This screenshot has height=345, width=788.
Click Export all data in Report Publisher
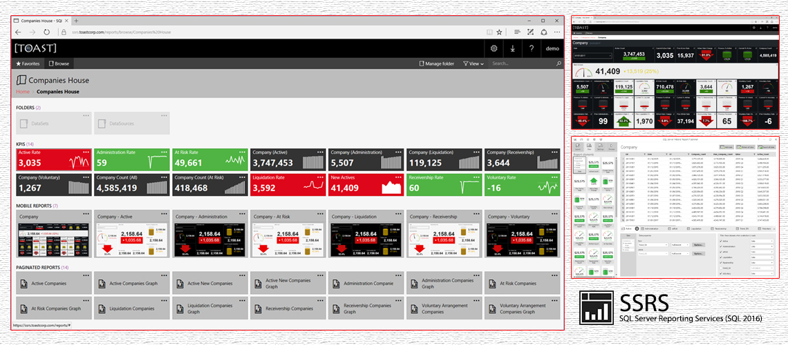pos(767,147)
